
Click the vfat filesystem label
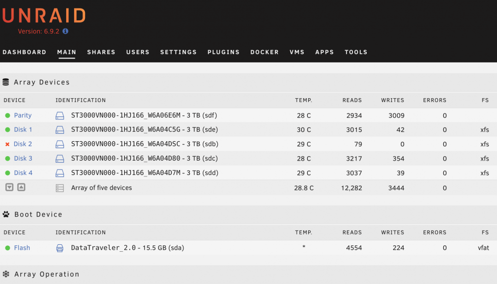point(484,248)
